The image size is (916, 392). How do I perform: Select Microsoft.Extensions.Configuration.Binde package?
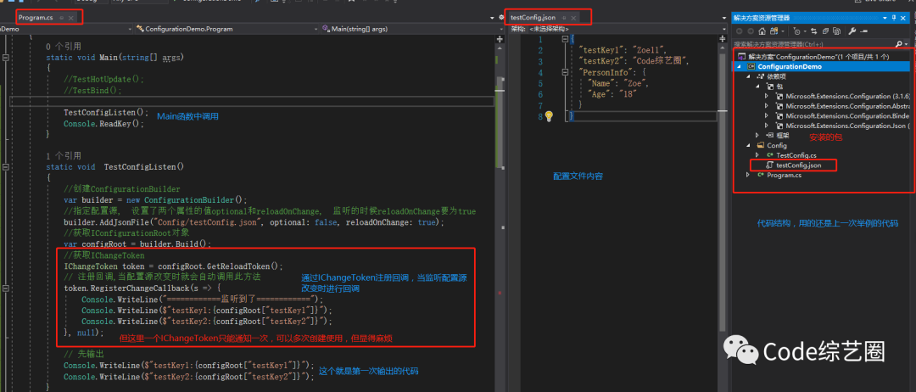(x=847, y=115)
